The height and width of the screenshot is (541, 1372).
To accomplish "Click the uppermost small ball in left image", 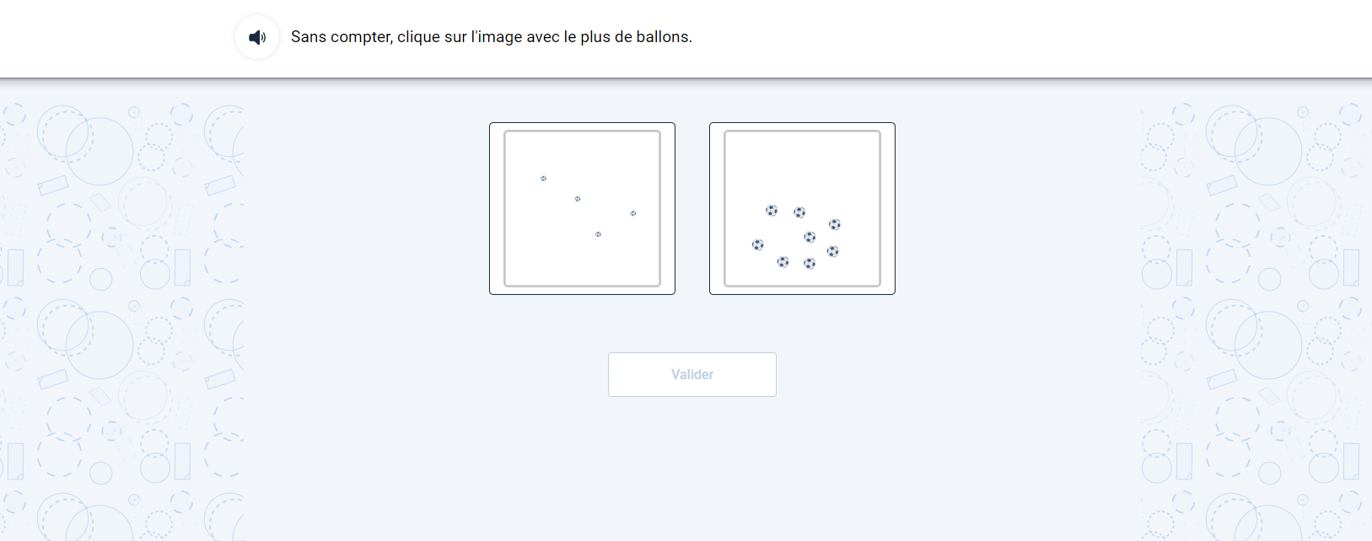I will point(543,179).
